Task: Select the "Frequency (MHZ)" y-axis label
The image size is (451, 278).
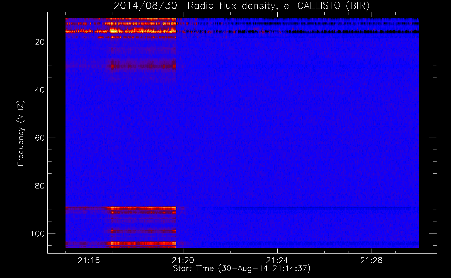Action: coord(21,133)
